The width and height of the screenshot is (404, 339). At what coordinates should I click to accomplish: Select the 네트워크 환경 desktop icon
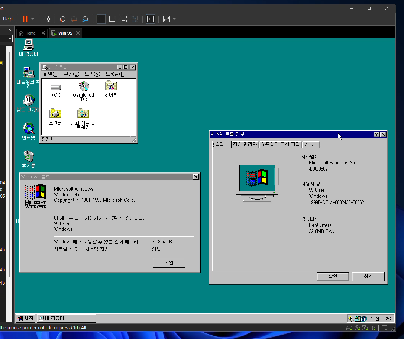pos(28,77)
